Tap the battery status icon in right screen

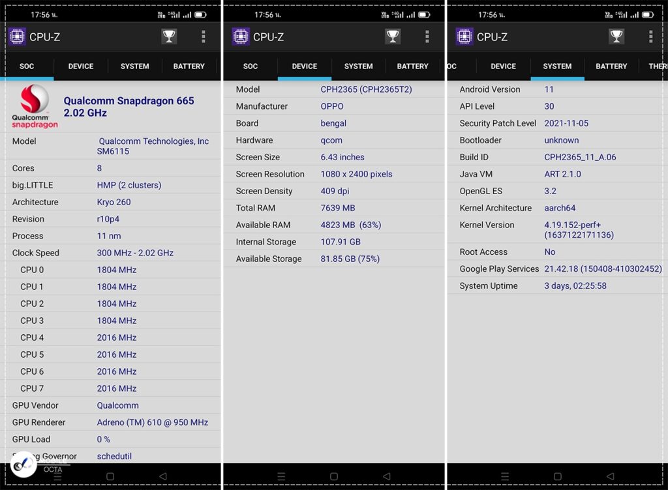(x=648, y=15)
